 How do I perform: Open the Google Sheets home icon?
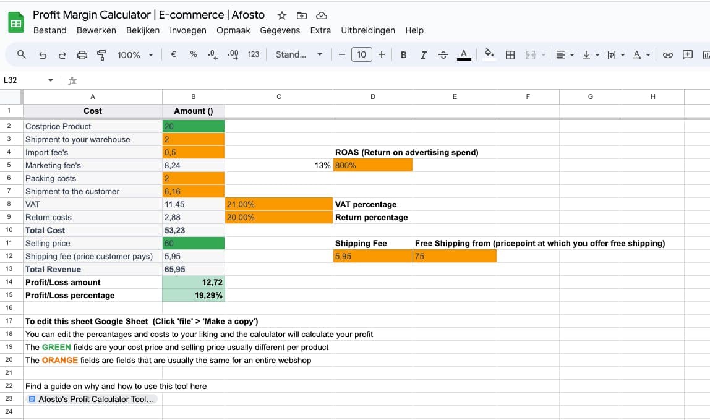[16, 22]
